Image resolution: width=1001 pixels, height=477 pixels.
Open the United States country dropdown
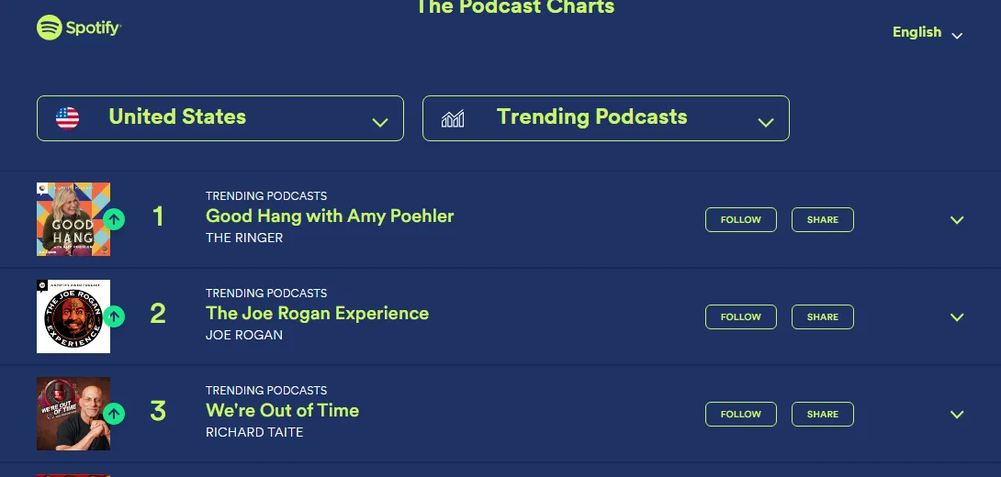pos(220,118)
